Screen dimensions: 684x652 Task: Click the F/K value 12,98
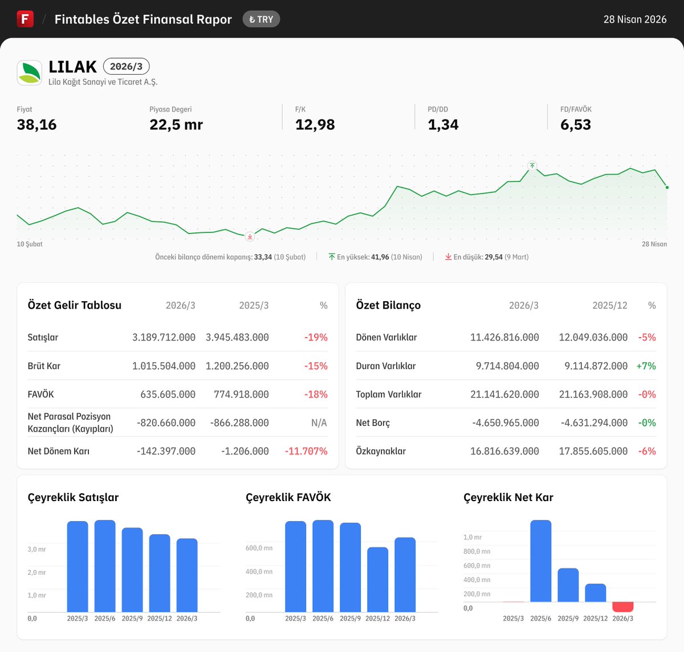[x=315, y=125]
